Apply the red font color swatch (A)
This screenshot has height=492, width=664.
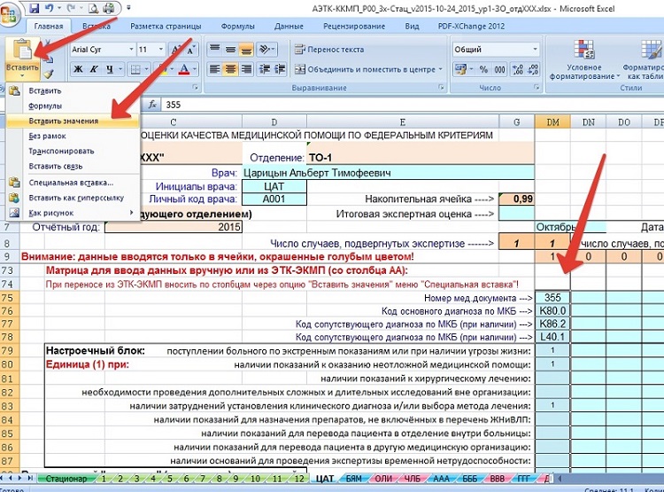184,69
